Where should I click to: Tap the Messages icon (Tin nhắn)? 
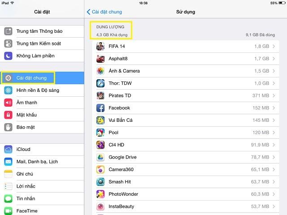point(8,198)
